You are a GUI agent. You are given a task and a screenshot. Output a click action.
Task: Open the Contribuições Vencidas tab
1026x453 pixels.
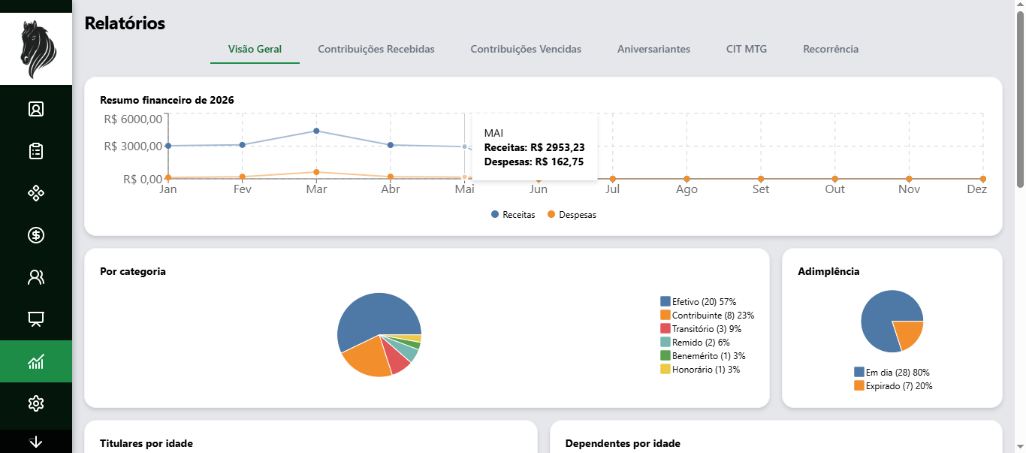point(526,49)
